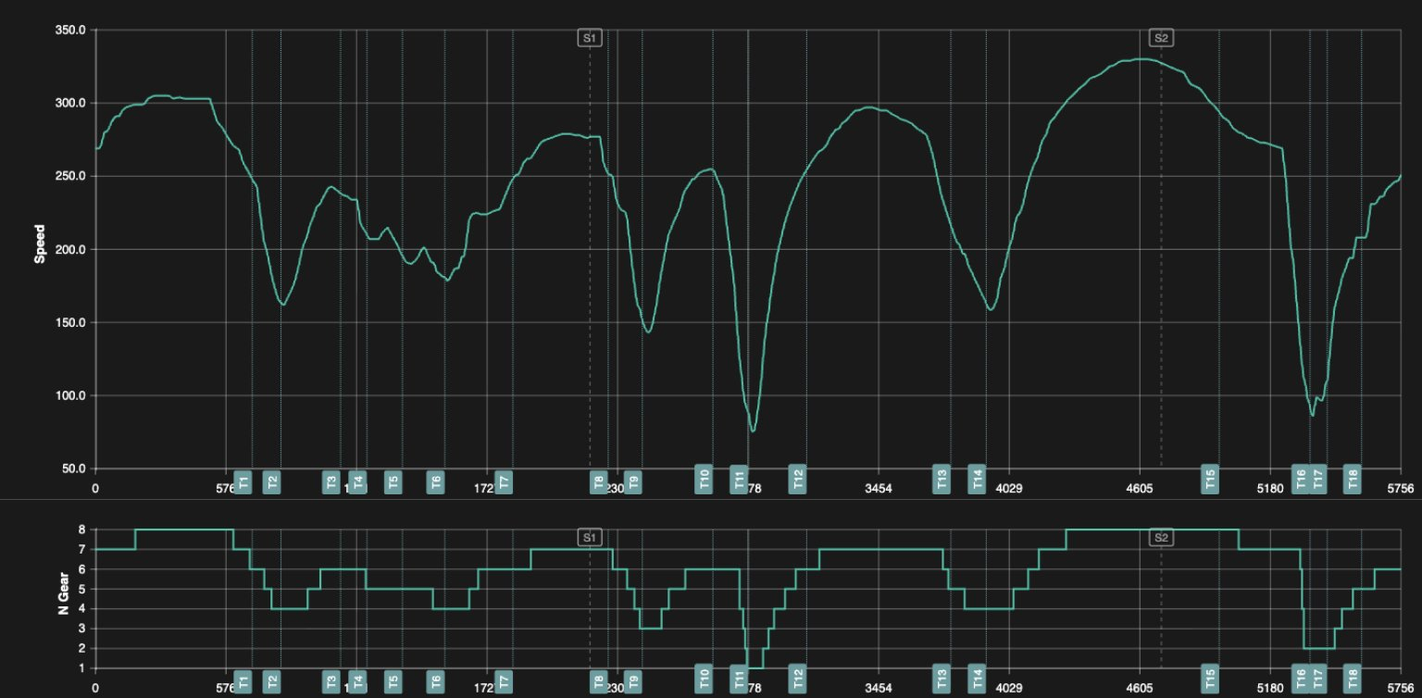1422x698 pixels.
Task: Click the 200.0 speed axis value
Action: coord(70,250)
